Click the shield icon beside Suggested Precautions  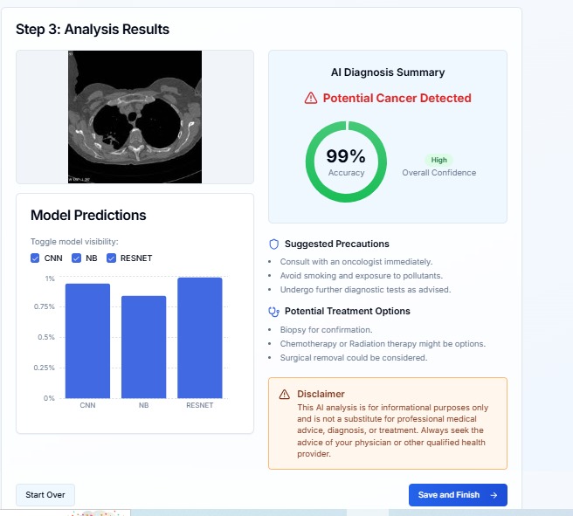pyautogui.click(x=273, y=244)
